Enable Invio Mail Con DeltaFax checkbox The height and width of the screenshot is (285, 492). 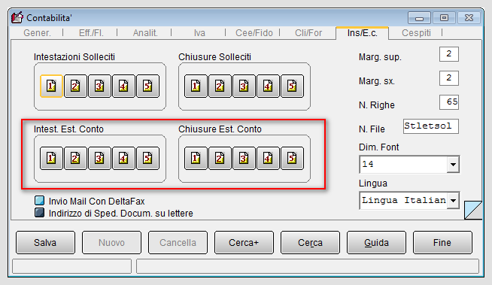(40, 201)
